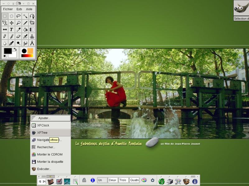Activate the Magnify zoom tool
Viewport: 249px width, 186px height.
18,23
